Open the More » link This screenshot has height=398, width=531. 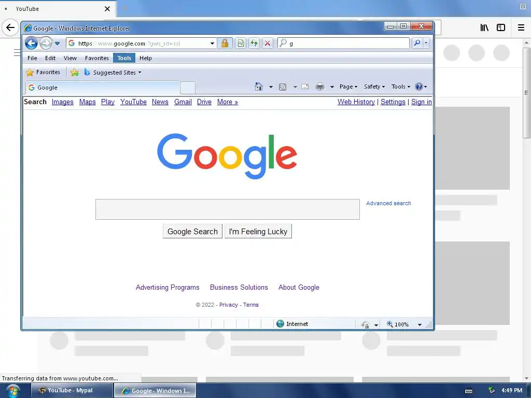pos(228,102)
